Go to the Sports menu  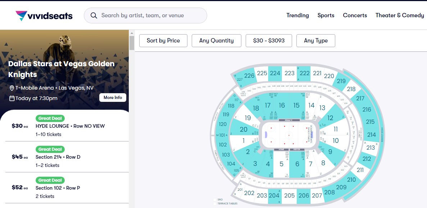pyautogui.click(x=326, y=15)
